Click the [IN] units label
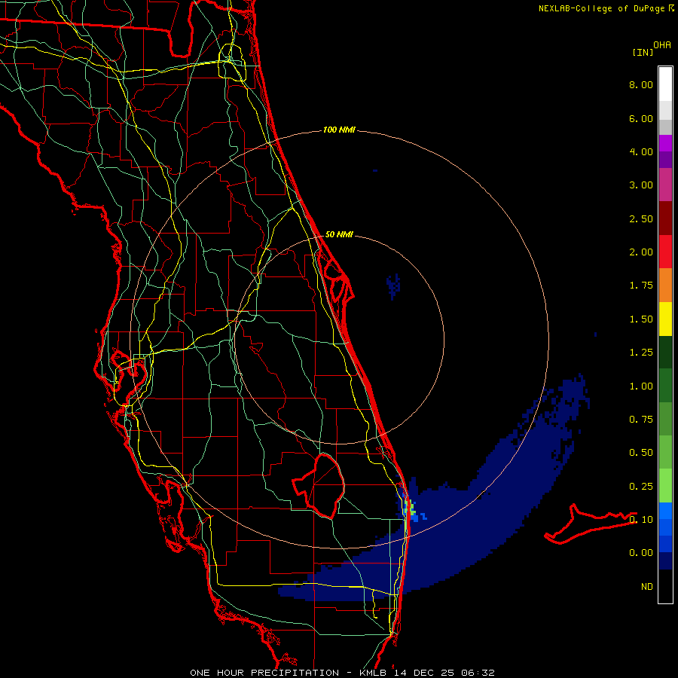The image size is (678, 678). pos(643,52)
